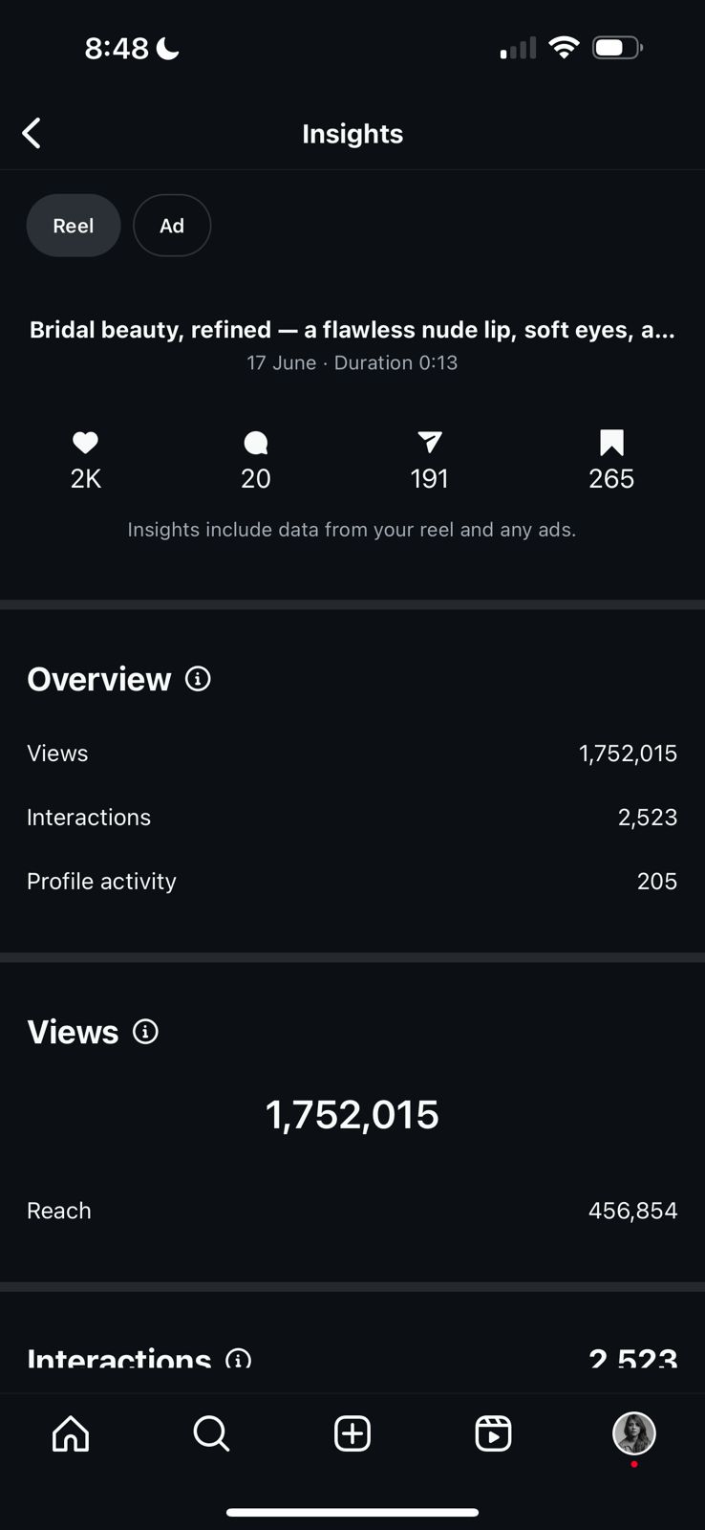Tap the comments bubble icon
Image resolution: width=705 pixels, height=1530 pixels.
pyautogui.click(x=256, y=443)
